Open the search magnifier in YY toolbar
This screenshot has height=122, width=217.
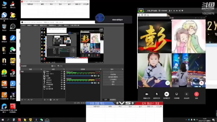(x=148, y=15)
